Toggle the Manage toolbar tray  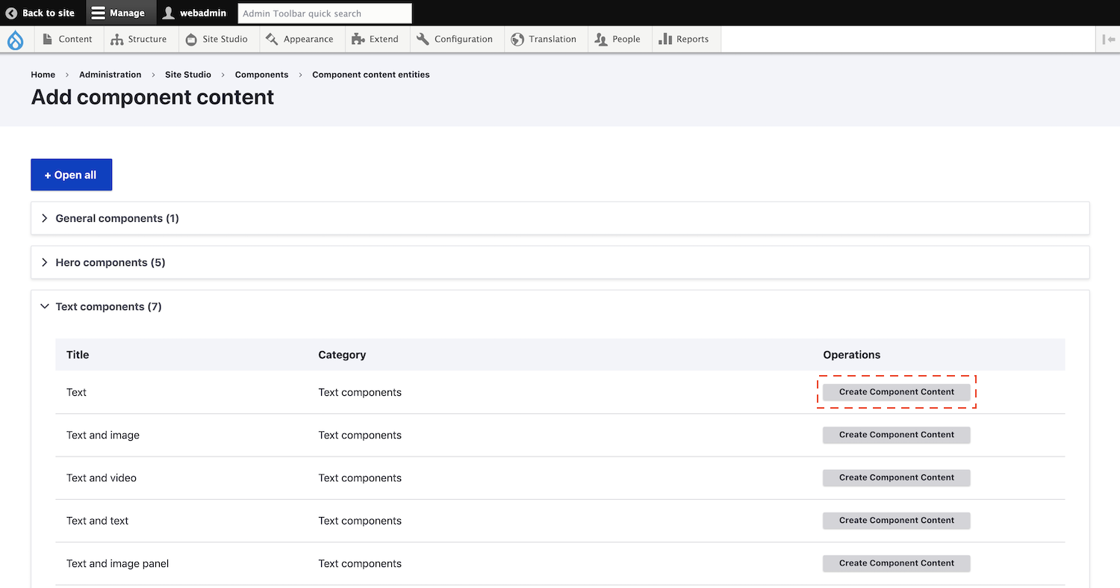click(x=118, y=13)
